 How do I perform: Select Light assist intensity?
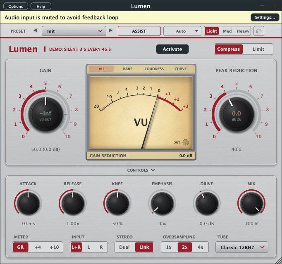[x=212, y=31]
